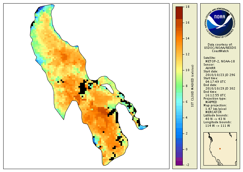Click the 'CoastWatch' text

(x=220, y=51)
